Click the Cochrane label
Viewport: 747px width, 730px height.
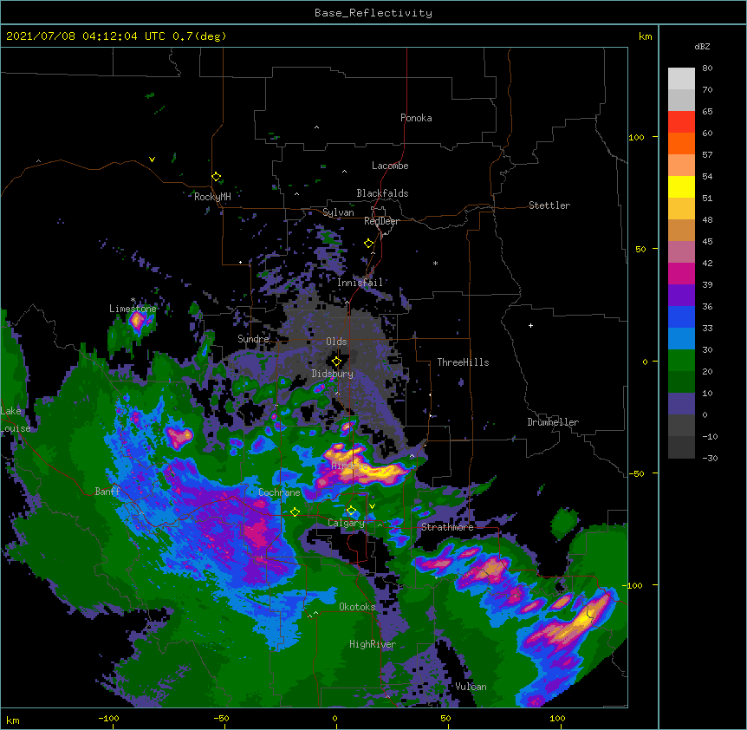coord(279,492)
